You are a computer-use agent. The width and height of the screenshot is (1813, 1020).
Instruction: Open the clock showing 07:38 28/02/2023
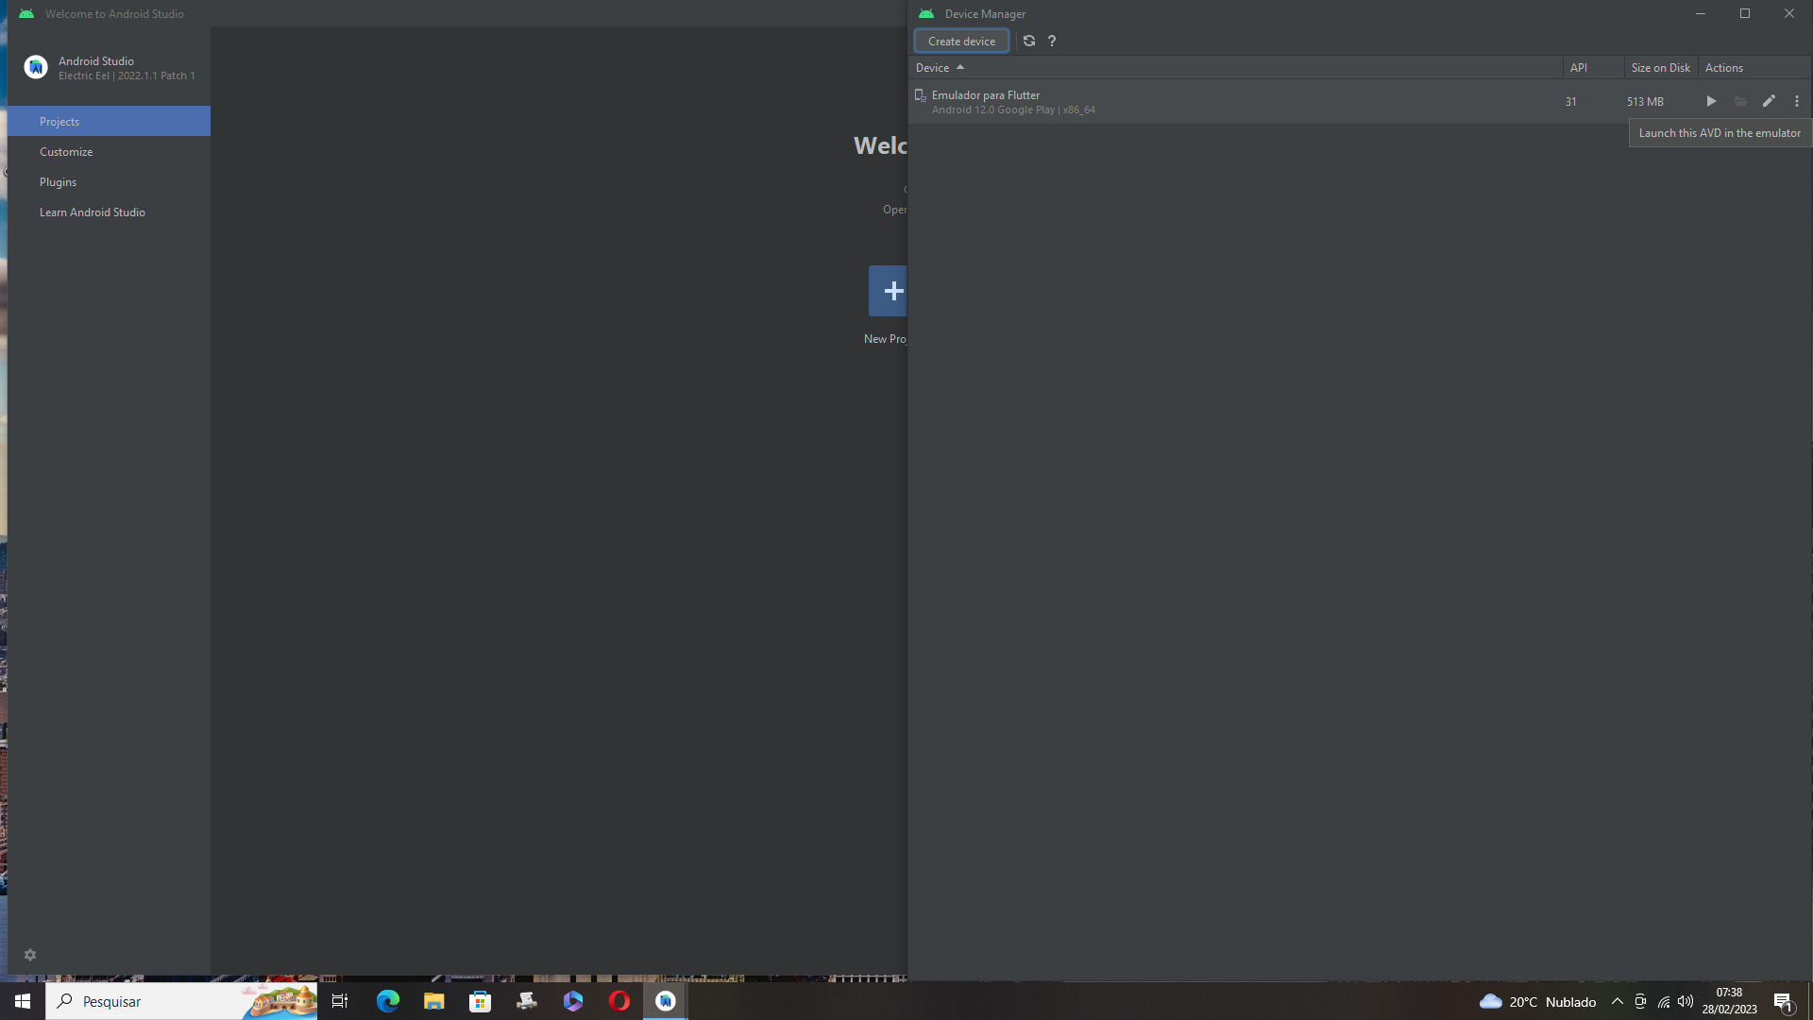(x=1730, y=1001)
